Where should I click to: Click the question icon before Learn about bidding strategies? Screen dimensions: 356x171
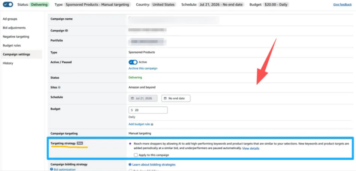click(x=130, y=165)
